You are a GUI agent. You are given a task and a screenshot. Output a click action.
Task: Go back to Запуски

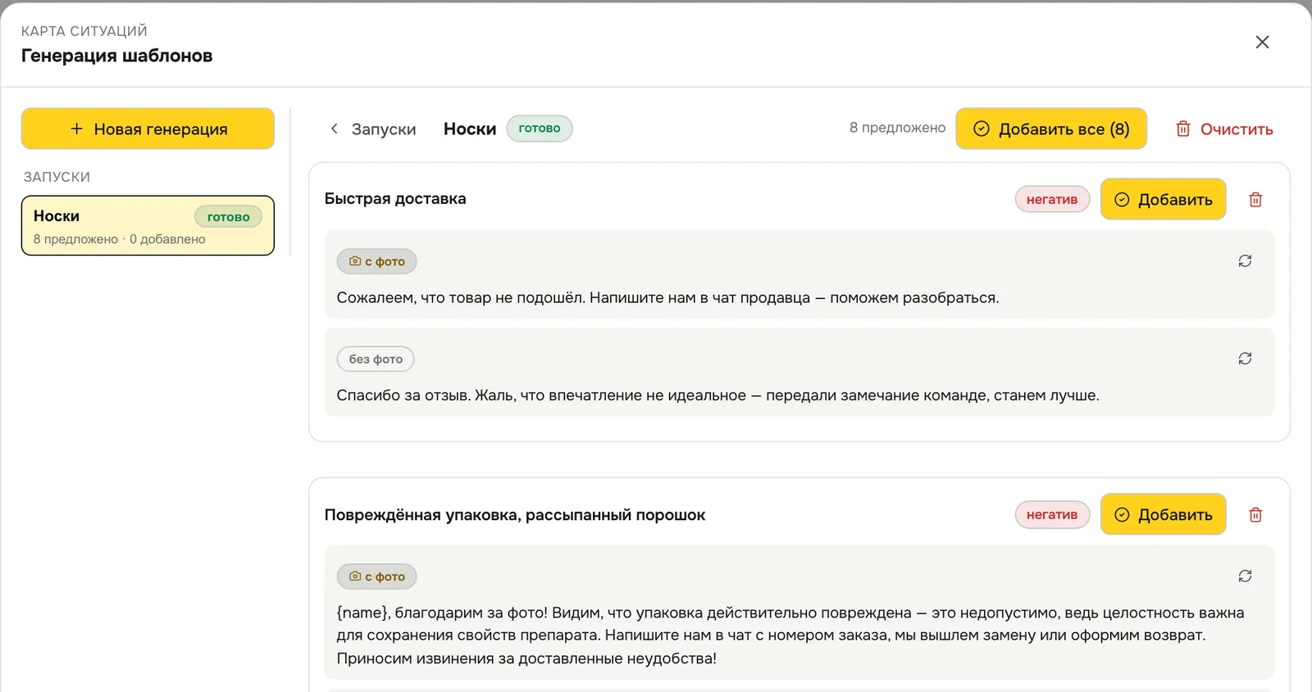coord(373,129)
